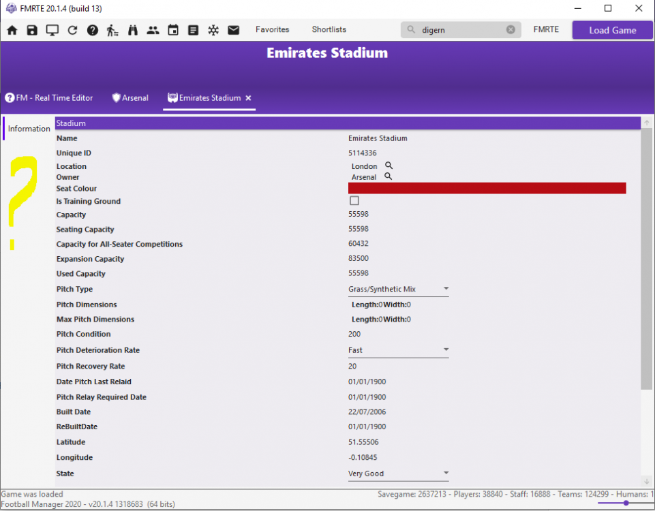
Task: Click the Max Pitch Dimensions value
Action: (381, 320)
